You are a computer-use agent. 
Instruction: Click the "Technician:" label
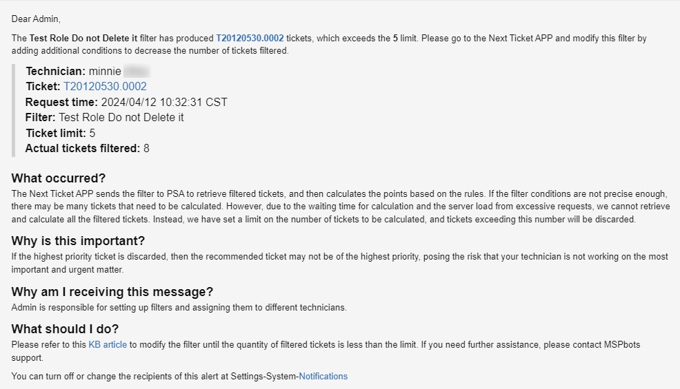[55, 72]
